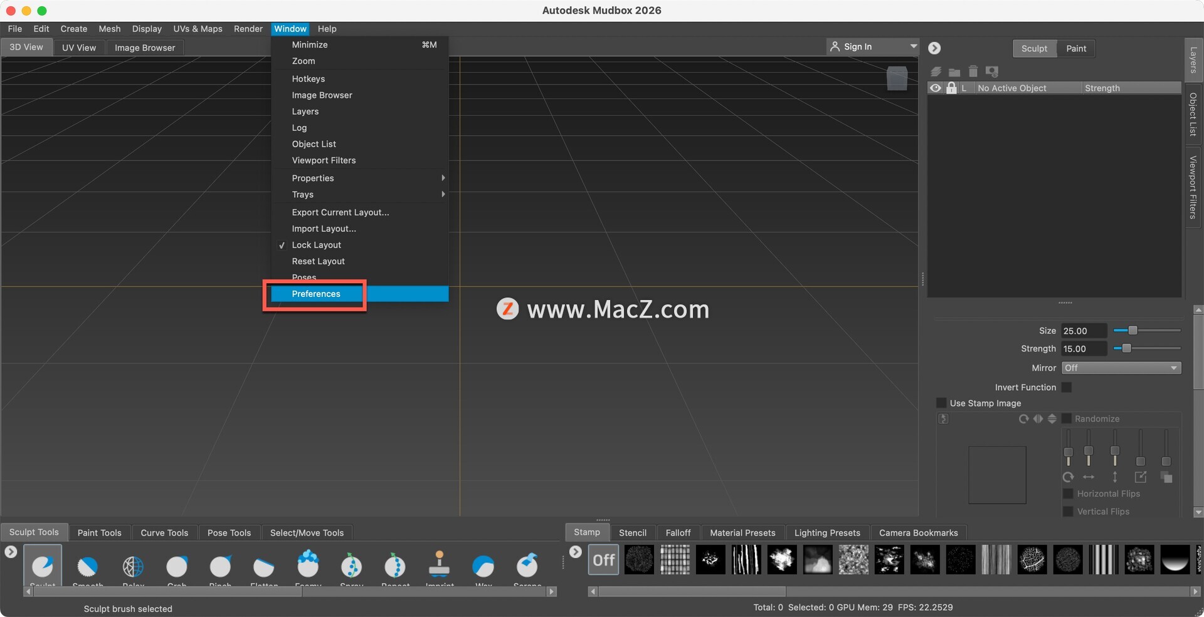The width and height of the screenshot is (1204, 617).
Task: Click the delete layer trash icon
Action: [x=973, y=71]
